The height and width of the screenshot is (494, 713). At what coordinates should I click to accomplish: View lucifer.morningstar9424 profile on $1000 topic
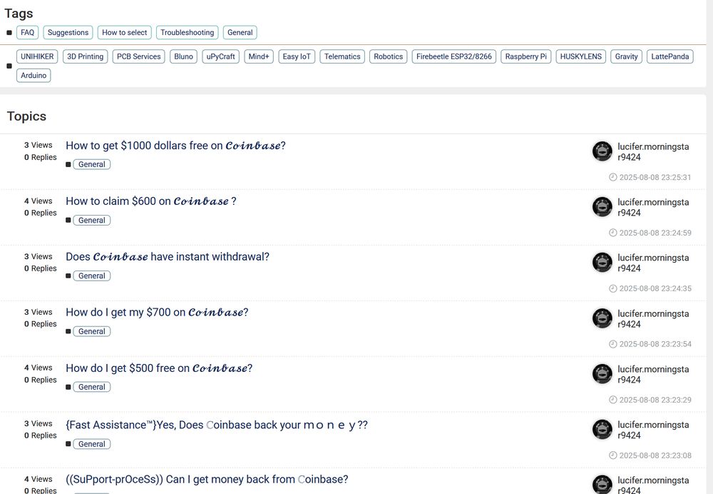[x=653, y=151]
